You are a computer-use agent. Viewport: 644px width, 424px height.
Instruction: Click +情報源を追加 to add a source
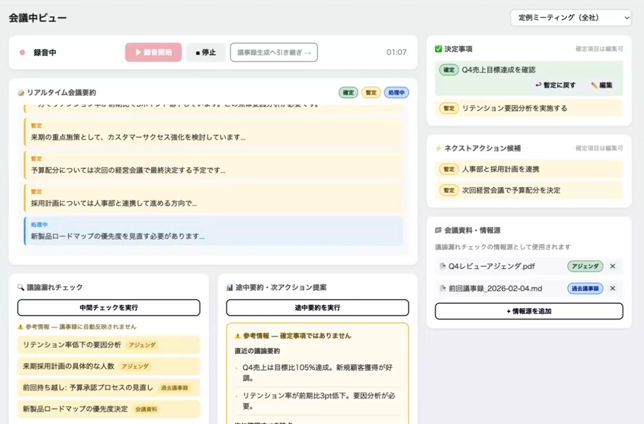pos(529,311)
